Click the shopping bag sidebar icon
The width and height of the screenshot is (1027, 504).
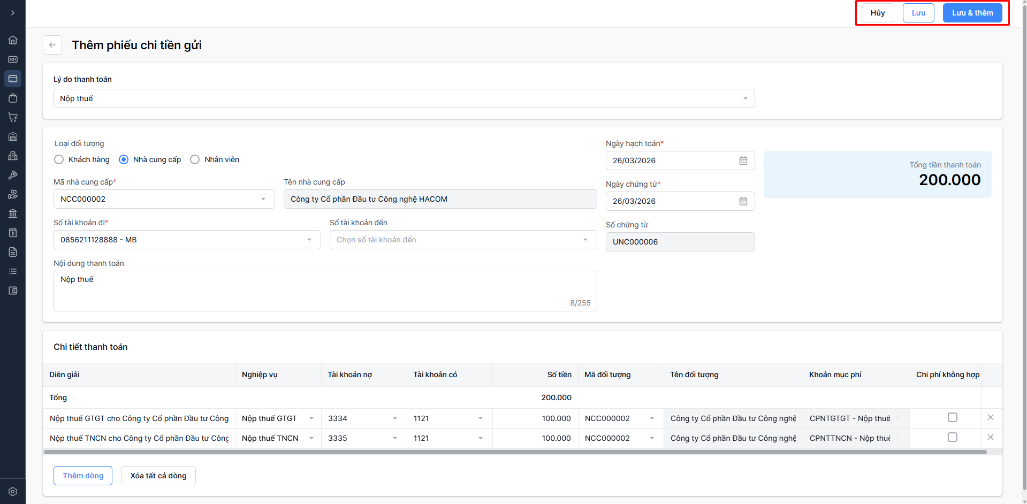(x=13, y=98)
